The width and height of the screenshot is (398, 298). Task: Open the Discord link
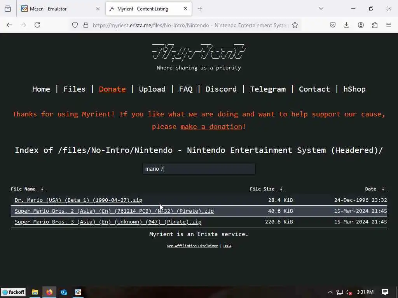(x=221, y=89)
